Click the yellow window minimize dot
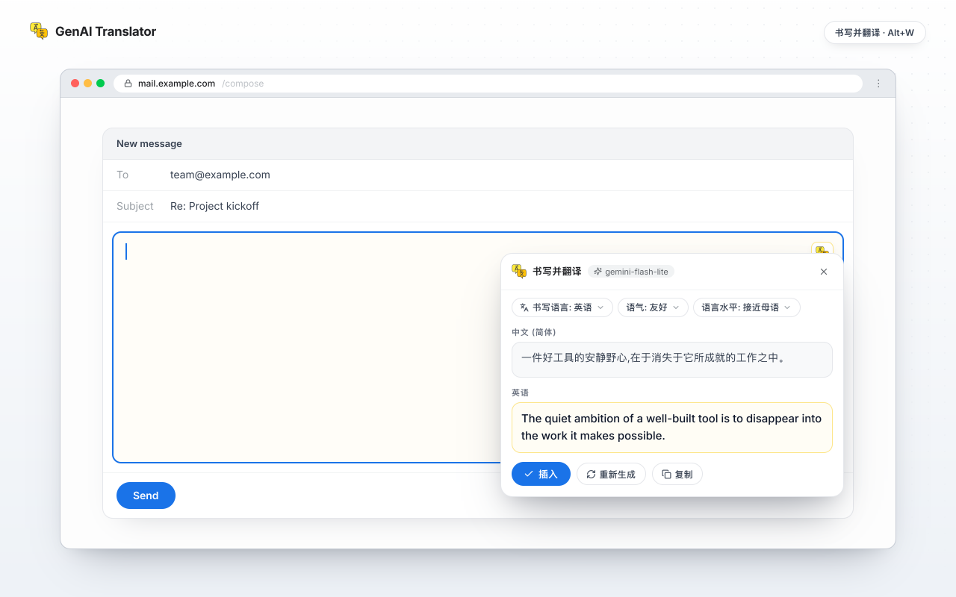956x597 pixels. (87, 84)
